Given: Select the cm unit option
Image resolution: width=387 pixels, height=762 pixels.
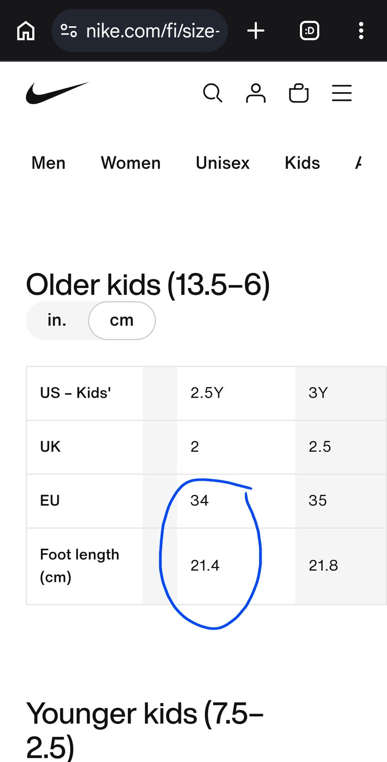Looking at the screenshot, I should (122, 320).
